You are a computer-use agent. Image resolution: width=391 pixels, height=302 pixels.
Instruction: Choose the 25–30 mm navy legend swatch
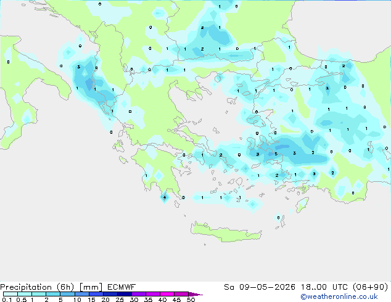pyautogui.click(x=124, y=294)
